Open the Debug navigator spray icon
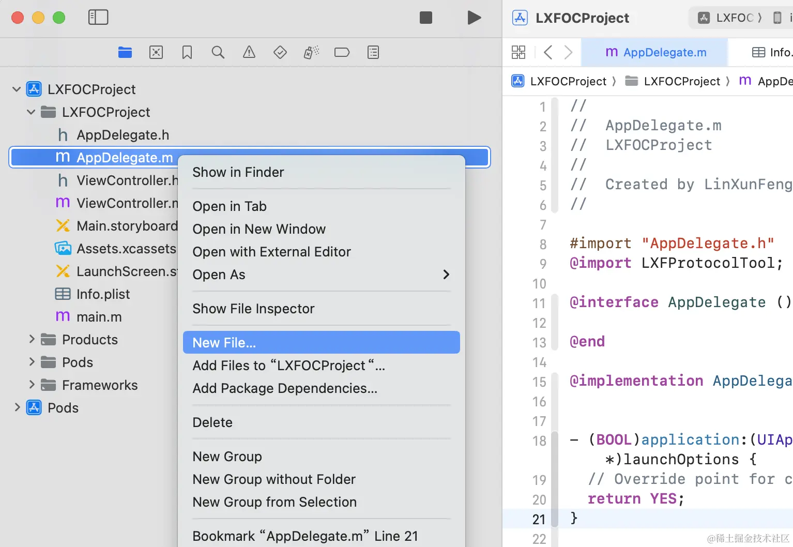The image size is (793, 547). click(311, 52)
